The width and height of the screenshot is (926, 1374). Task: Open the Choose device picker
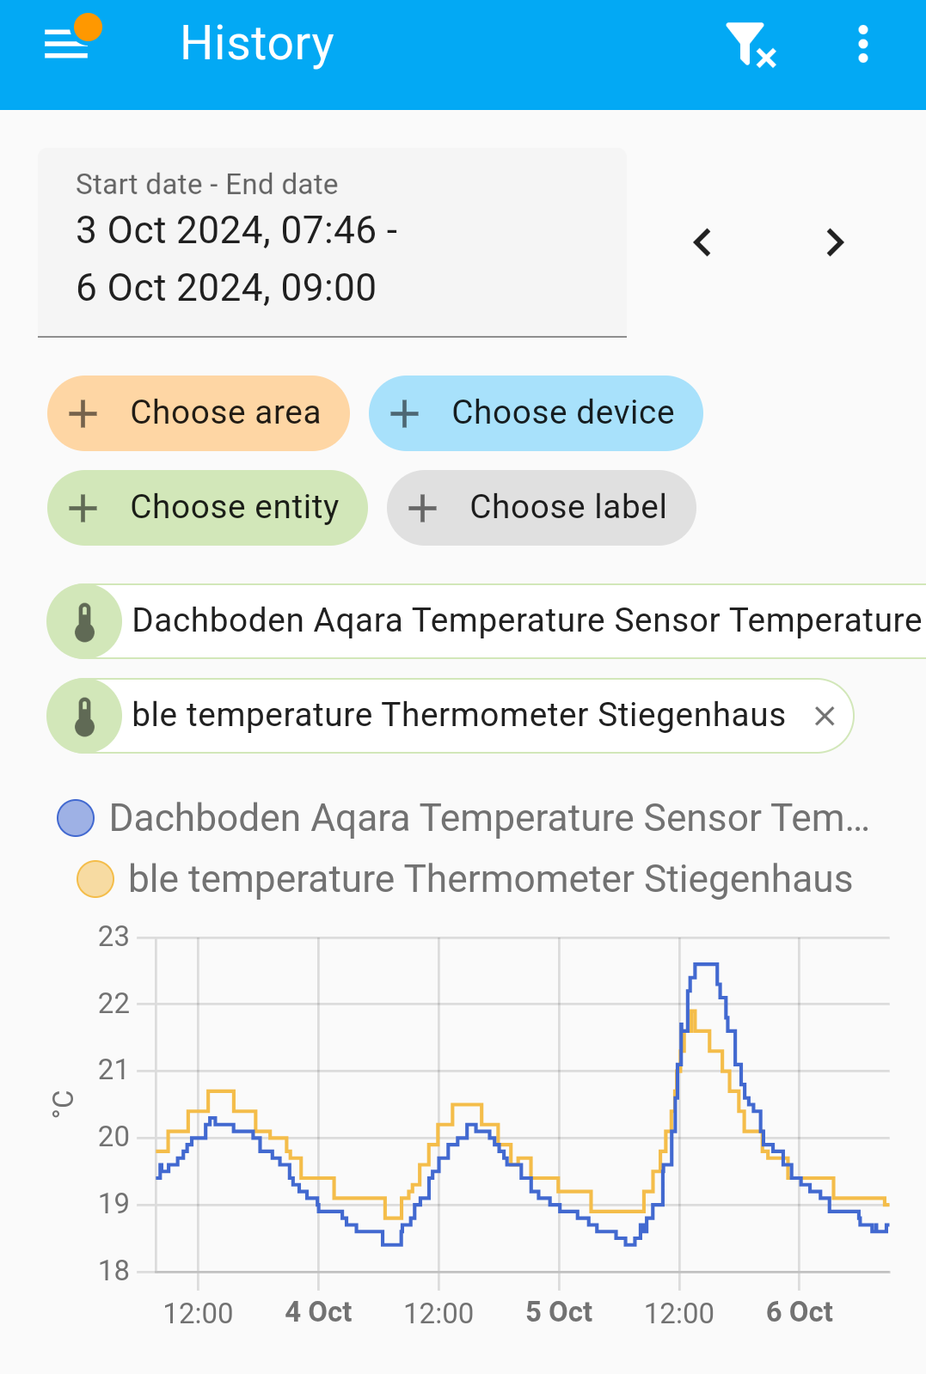click(x=536, y=413)
